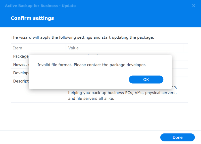Click the 'Confirm settings' heading
Screen dimensions: 201x144
pos(32,18)
